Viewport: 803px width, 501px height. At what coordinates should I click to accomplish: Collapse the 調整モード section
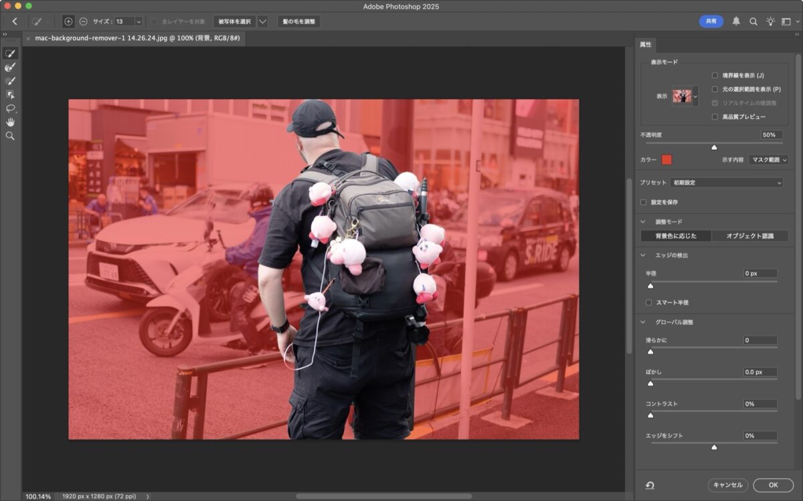[644, 221]
